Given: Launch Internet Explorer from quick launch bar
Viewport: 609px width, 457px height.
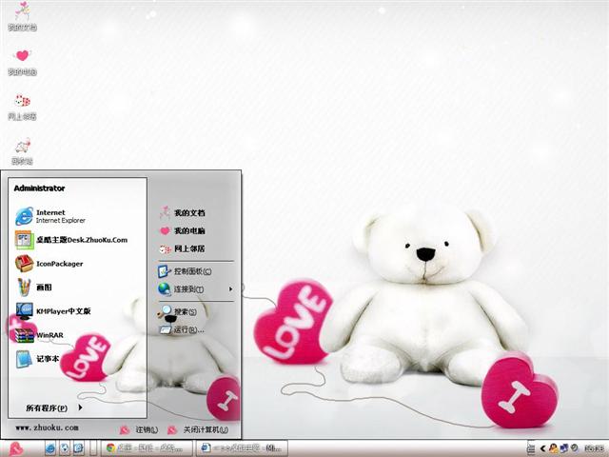Looking at the screenshot, I should click(x=50, y=448).
